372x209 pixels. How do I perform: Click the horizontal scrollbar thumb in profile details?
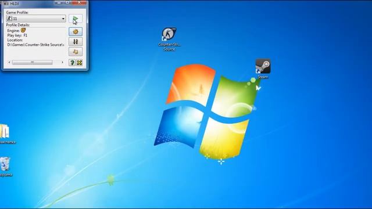[33, 62]
